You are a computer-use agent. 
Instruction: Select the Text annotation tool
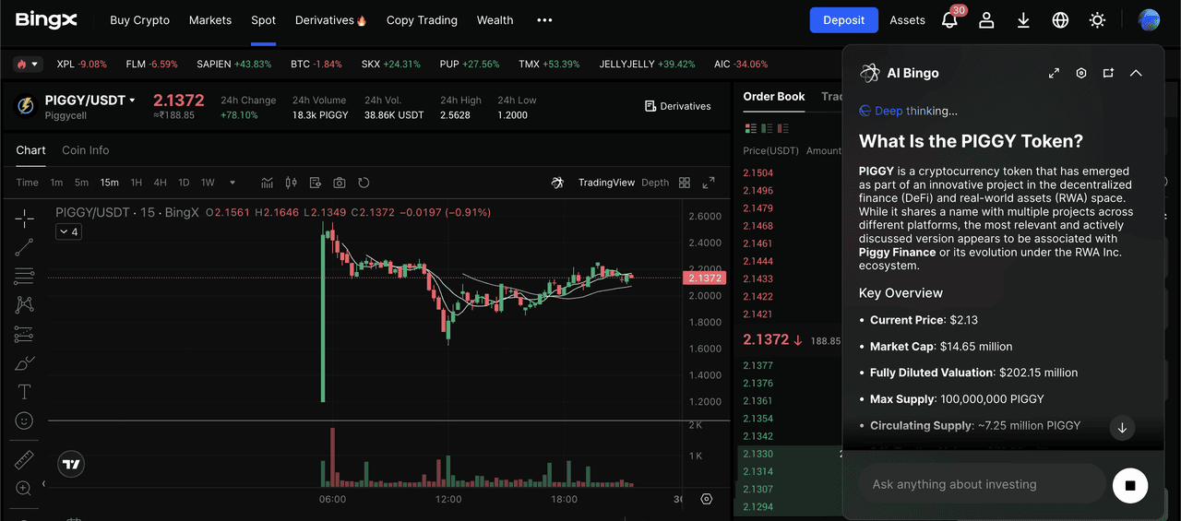click(x=24, y=392)
